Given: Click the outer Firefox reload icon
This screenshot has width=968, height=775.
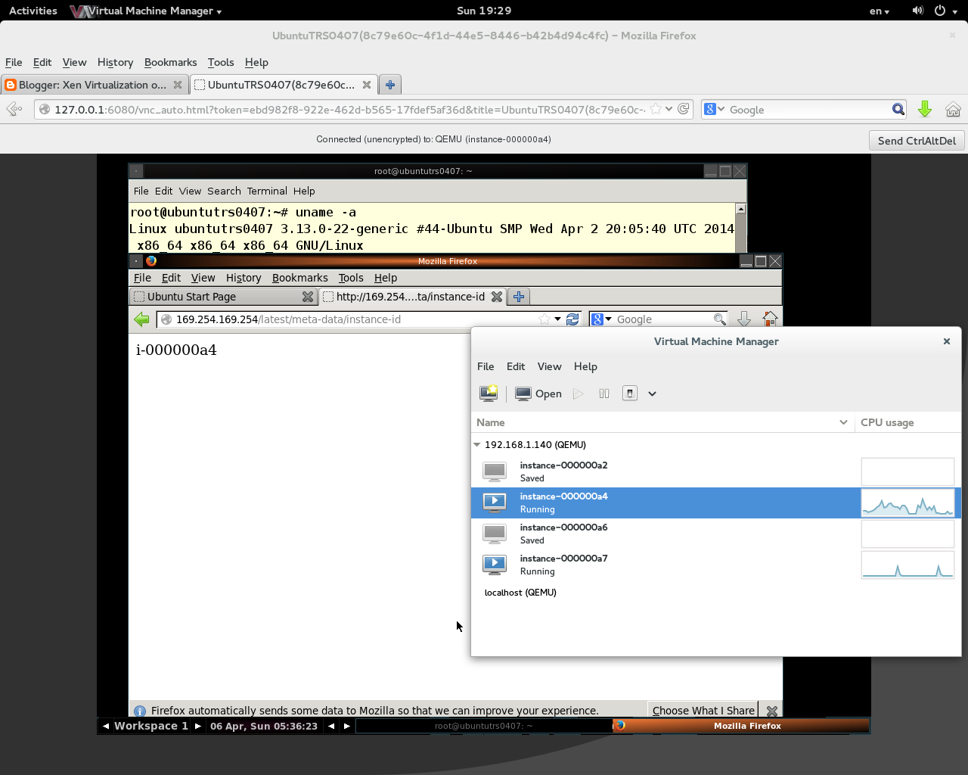Looking at the screenshot, I should [684, 109].
